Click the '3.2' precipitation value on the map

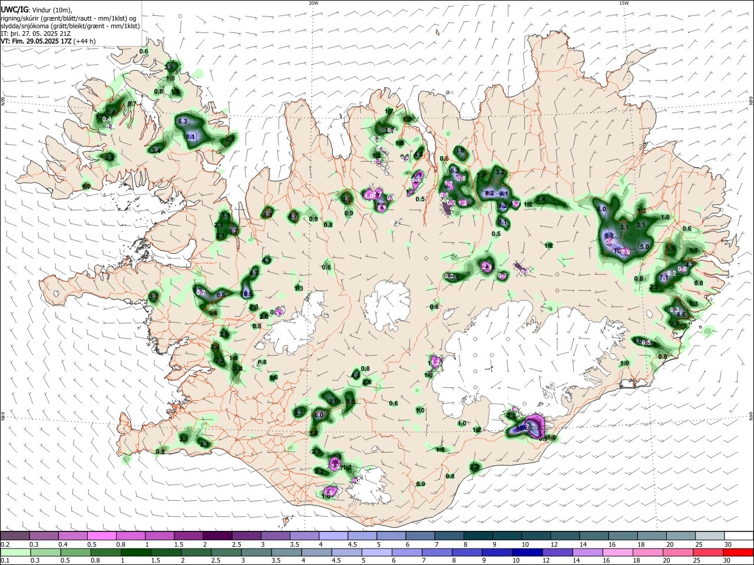click(500, 172)
